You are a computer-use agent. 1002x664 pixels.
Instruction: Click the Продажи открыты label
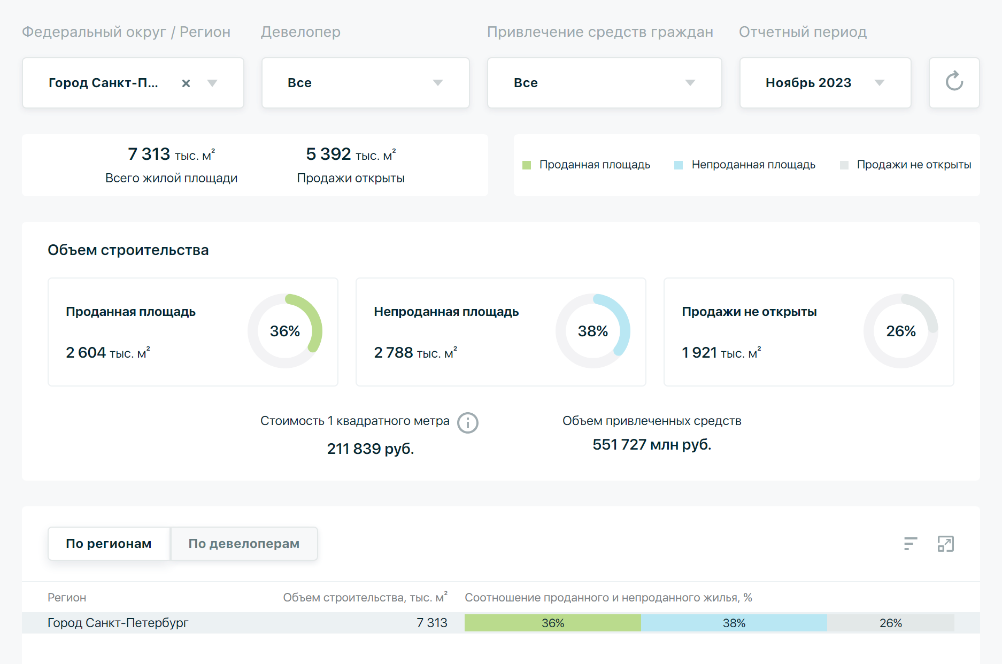pos(351,178)
